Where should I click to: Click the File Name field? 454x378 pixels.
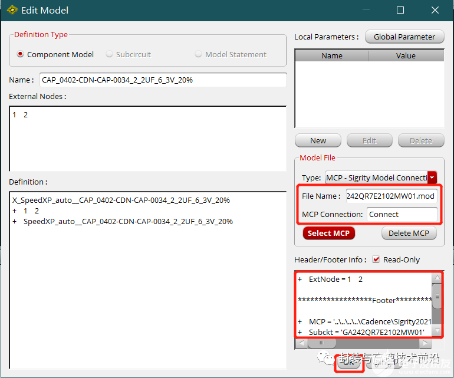392,196
